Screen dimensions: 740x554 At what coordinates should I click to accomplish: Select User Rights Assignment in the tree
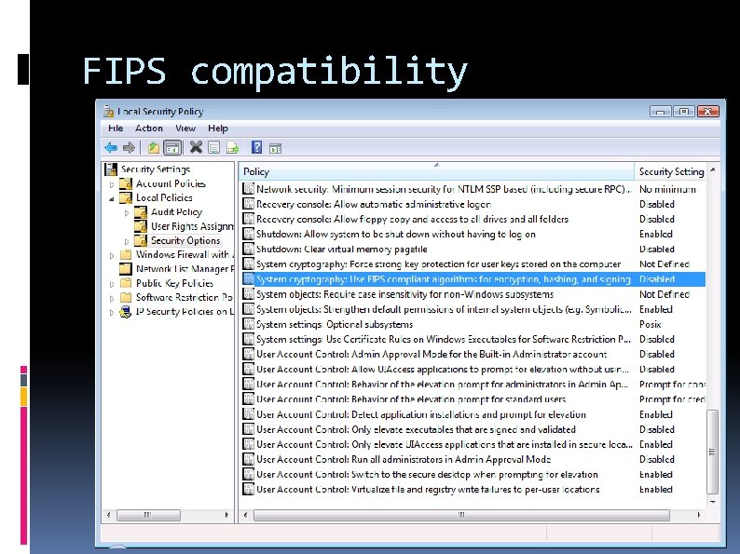[x=192, y=226]
